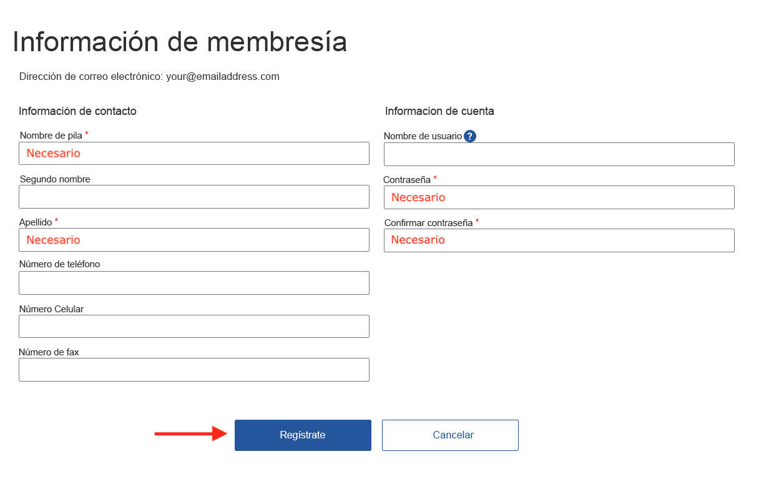Image resolution: width=764 pixels, height=504 pixels.
Task: Click the Confirmar contraseña input box
Action: [559, 240]
